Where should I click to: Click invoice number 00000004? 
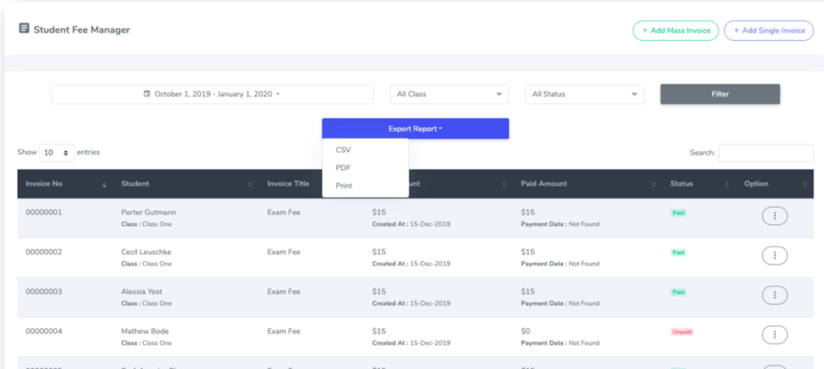(x=43, y=331)
